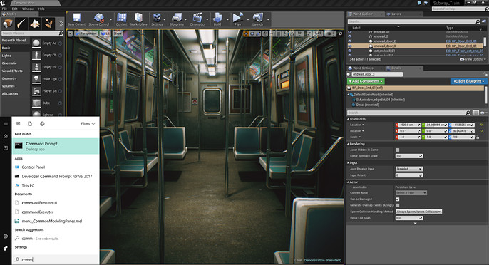Click the Edit Blueprint button

(469, 81)
